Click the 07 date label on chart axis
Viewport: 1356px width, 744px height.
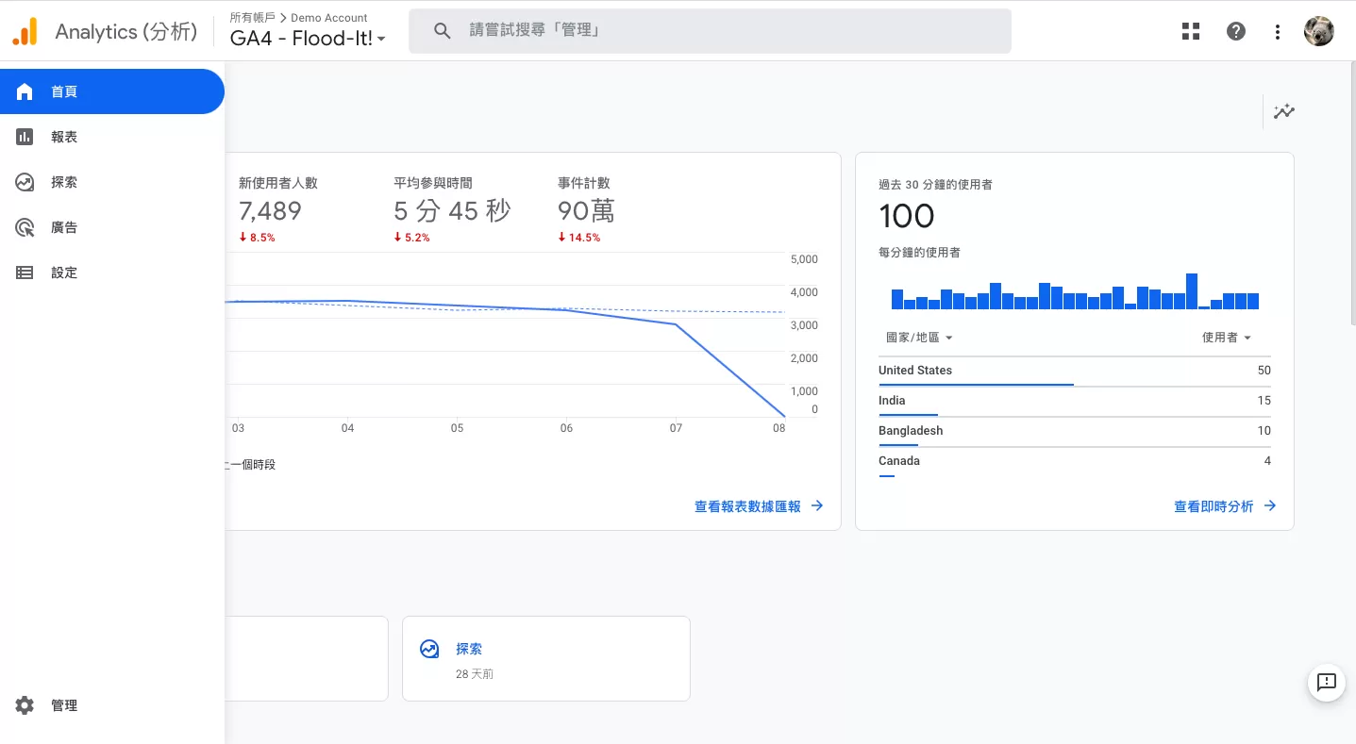click(x=676, y=428)
